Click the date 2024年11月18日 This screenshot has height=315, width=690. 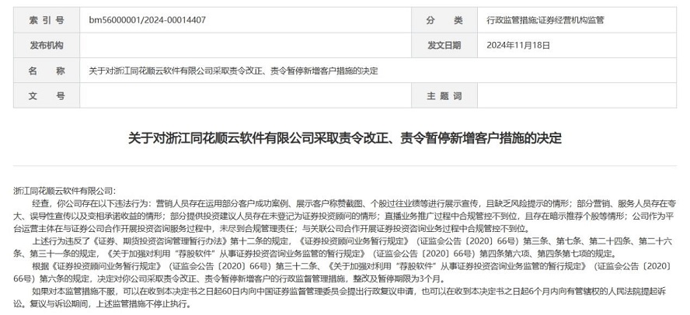click(518, 45)
